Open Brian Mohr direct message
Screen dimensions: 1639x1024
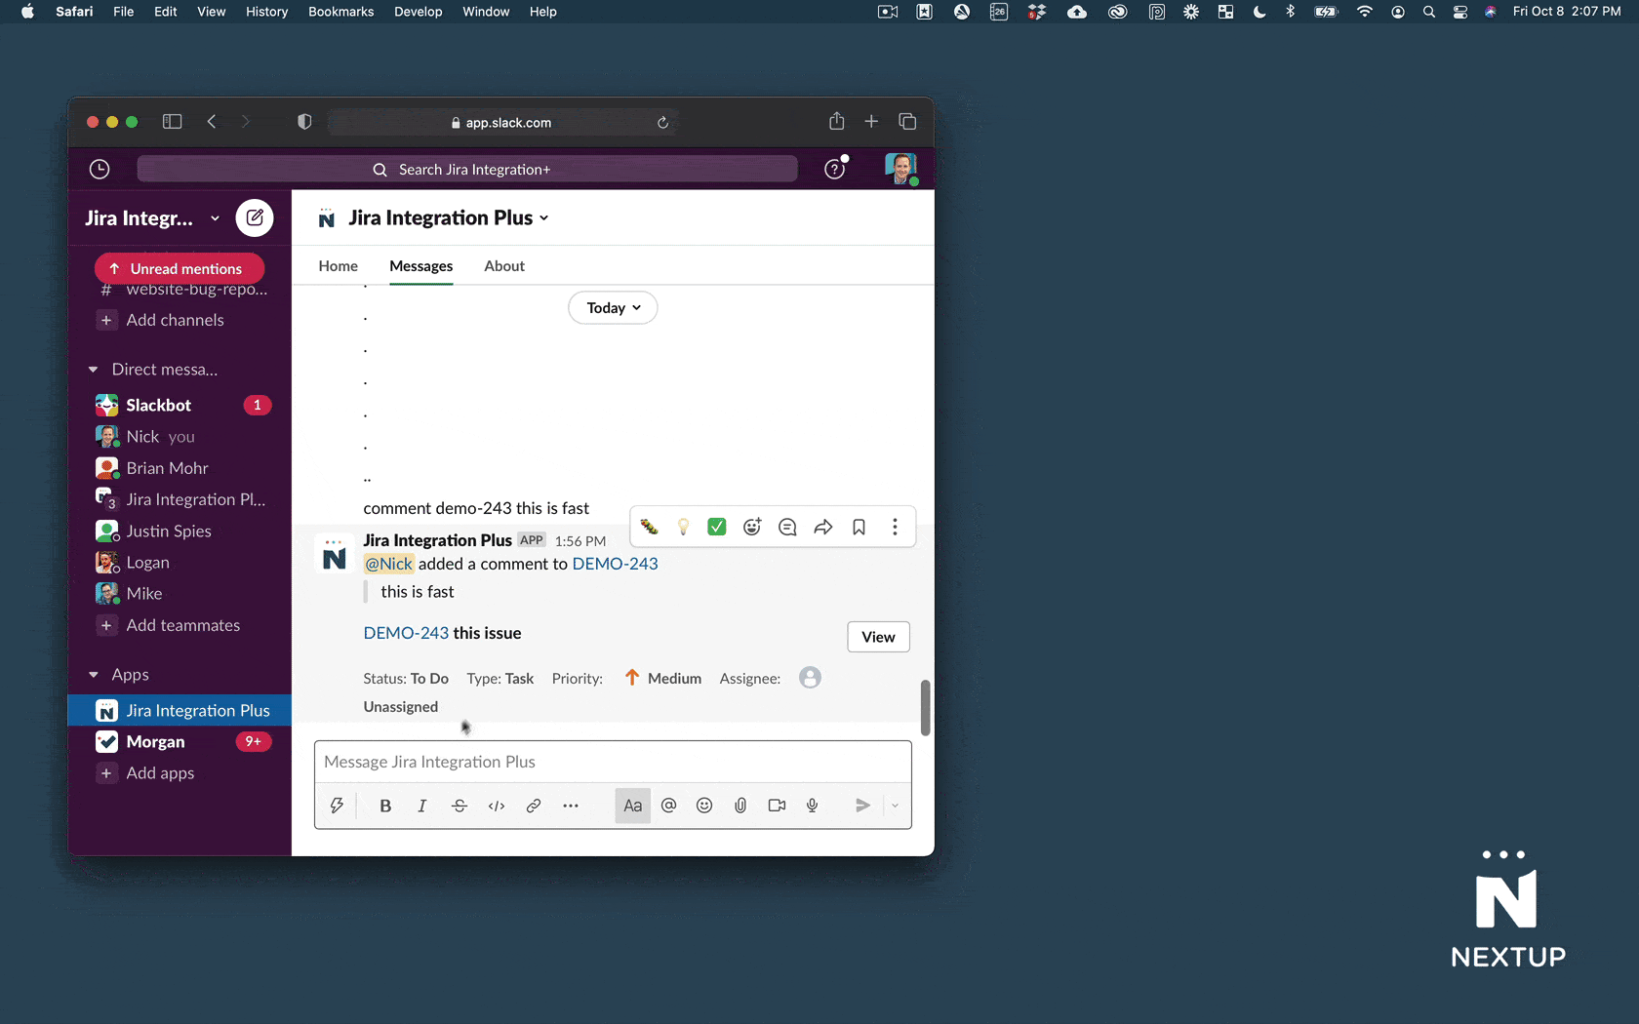click(x=180, y=468)
